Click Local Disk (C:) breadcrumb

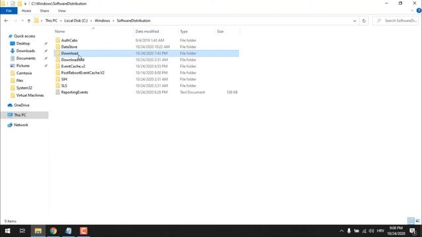(x=76, y=20)
